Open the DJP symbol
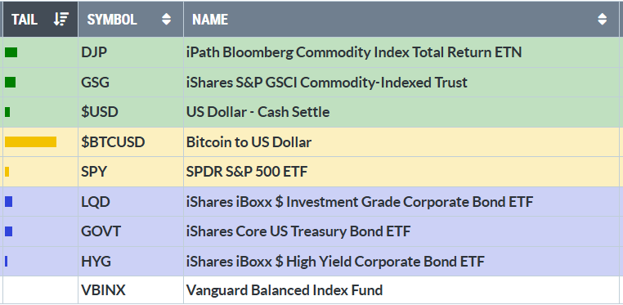This screenshot has height=305, width=623. click(94, 52)
